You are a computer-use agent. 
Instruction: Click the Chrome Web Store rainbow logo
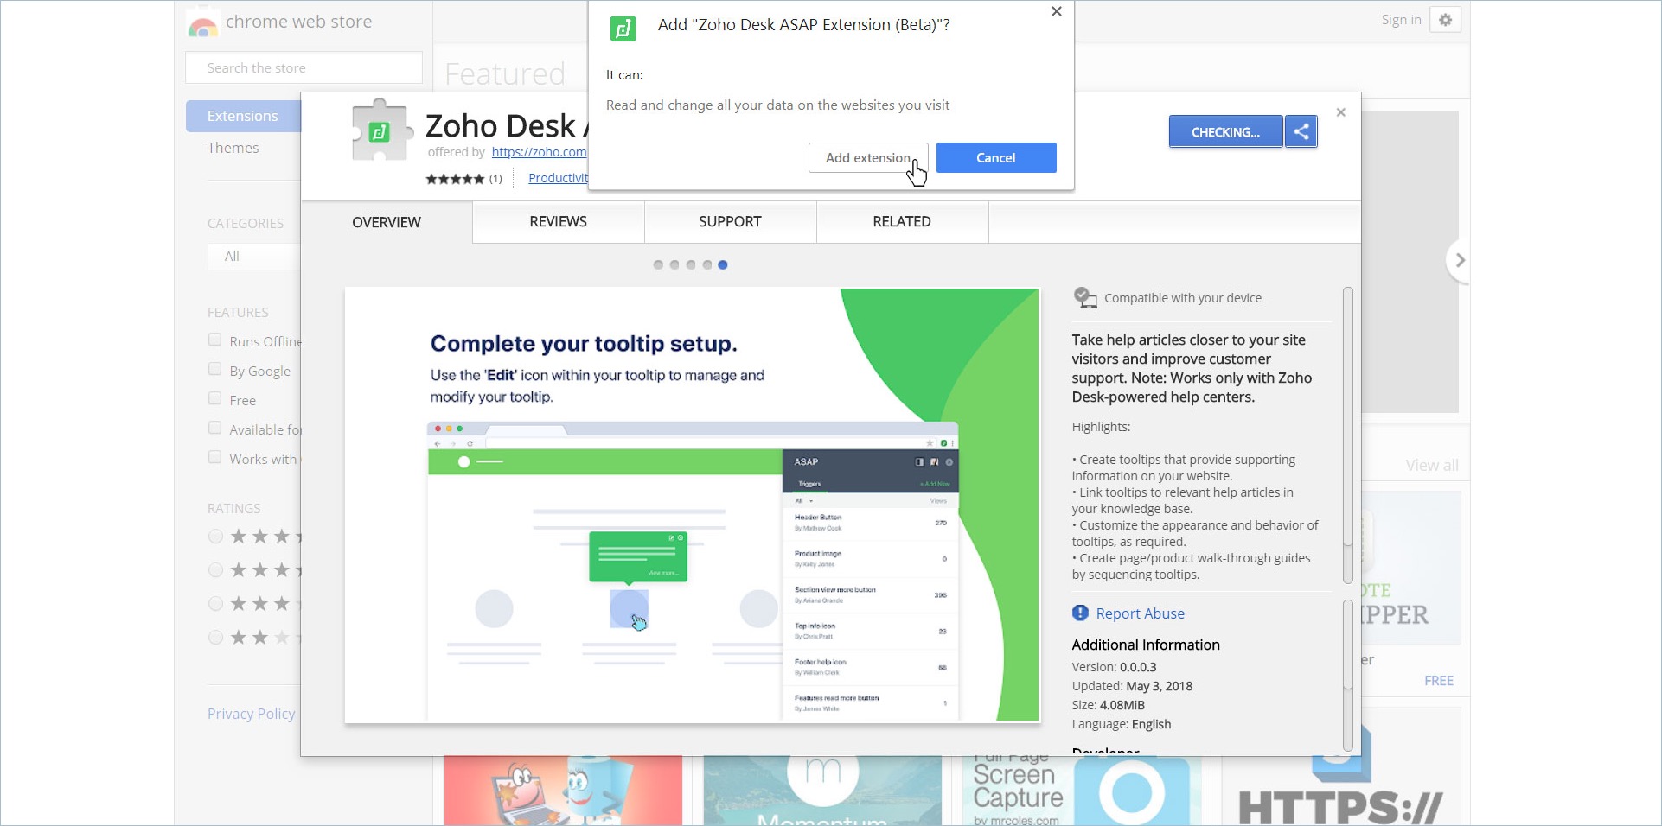tap(202, 24)
